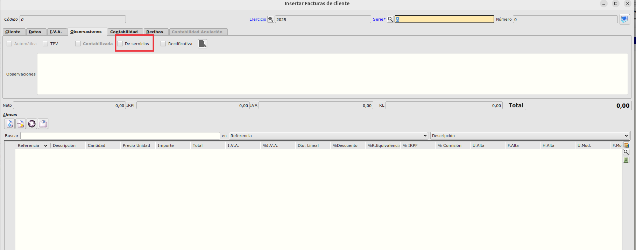Image resolution: width=636 pixels, height=250 pixels.
Task: Click the Referencia column header arrow
Action: click(x=45, y=146)
